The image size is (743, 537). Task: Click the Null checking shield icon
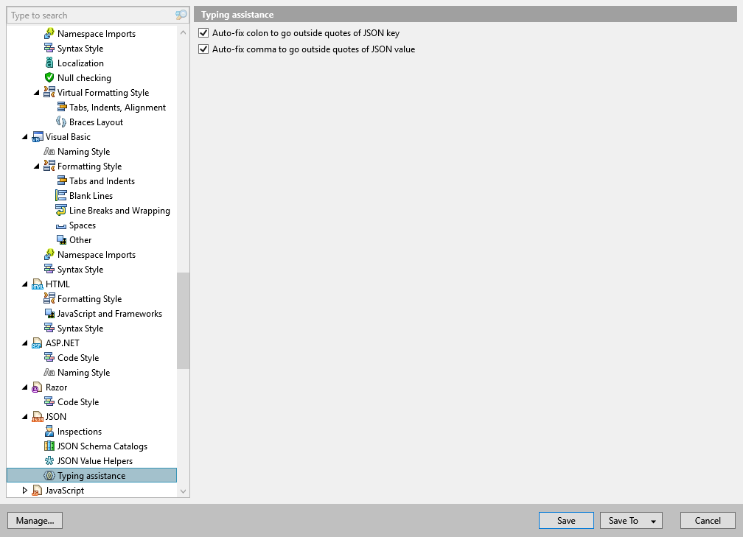[48, 77]
